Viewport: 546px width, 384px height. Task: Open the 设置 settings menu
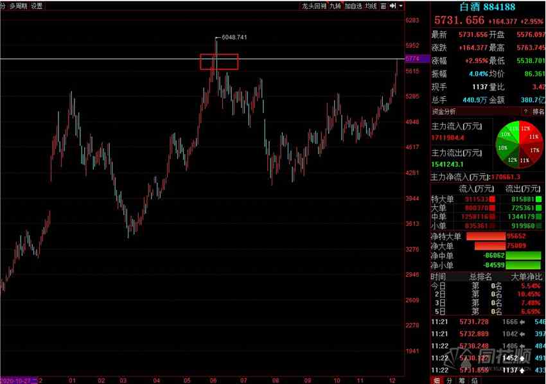tap(37, 6)
